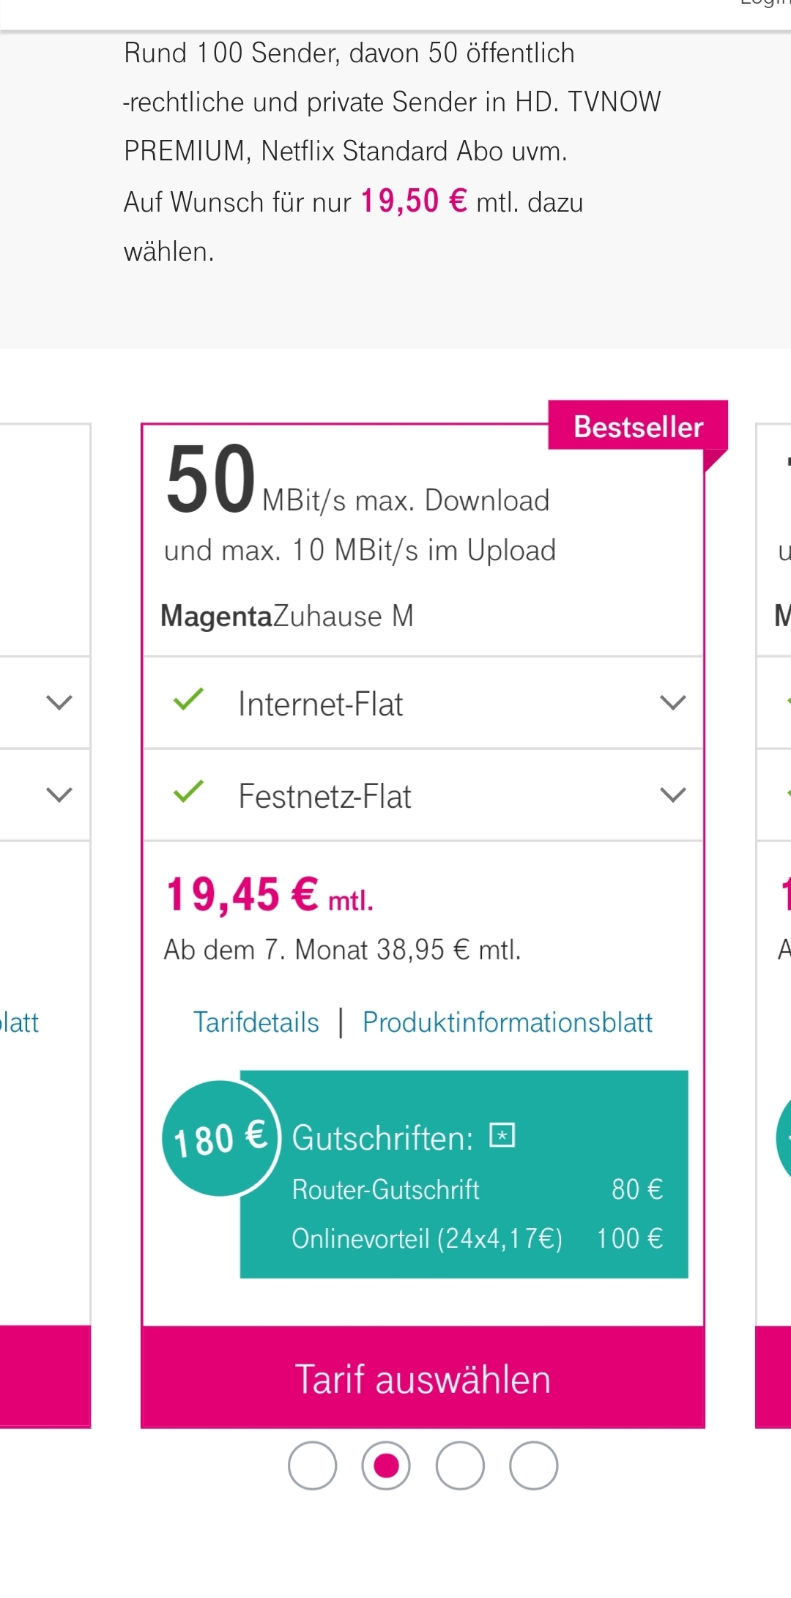Select the first carousel page dot
The height and width of the screenshot is (1598, 791).
(x=312, y=1465)
